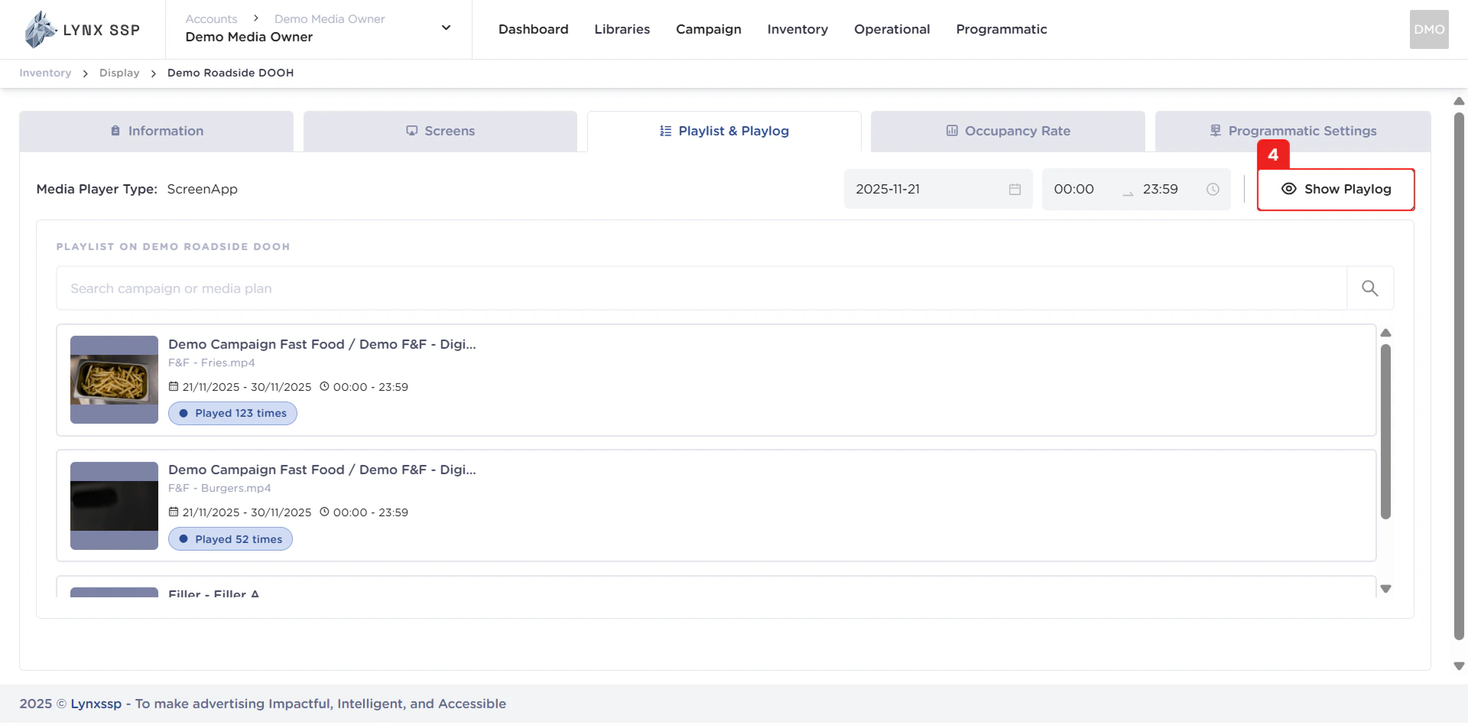The height and width of the screenshot is (725, 1468).
Task: Click the Show Playlog button
Action: [x=1336, y=190]
